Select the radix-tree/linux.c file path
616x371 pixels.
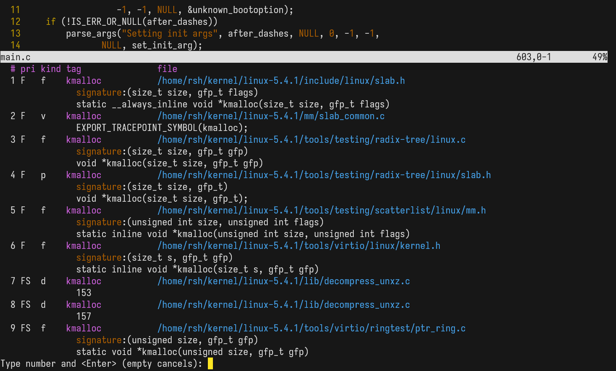pyautogui.click(x=311, y=139)
